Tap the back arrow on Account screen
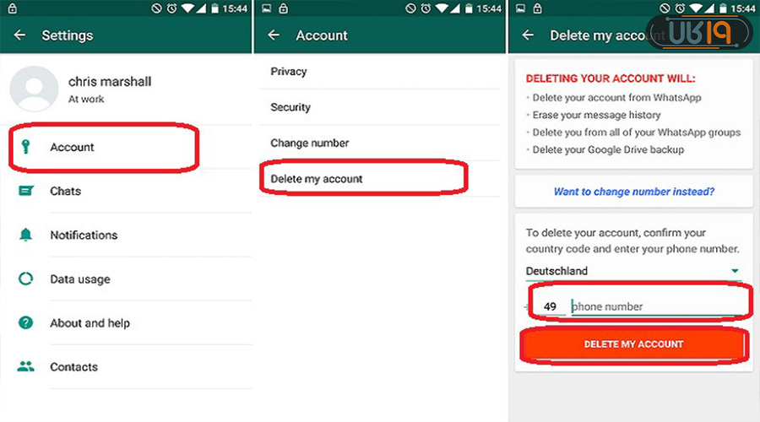Screen dimensions: 760x422 coord(274,35)
